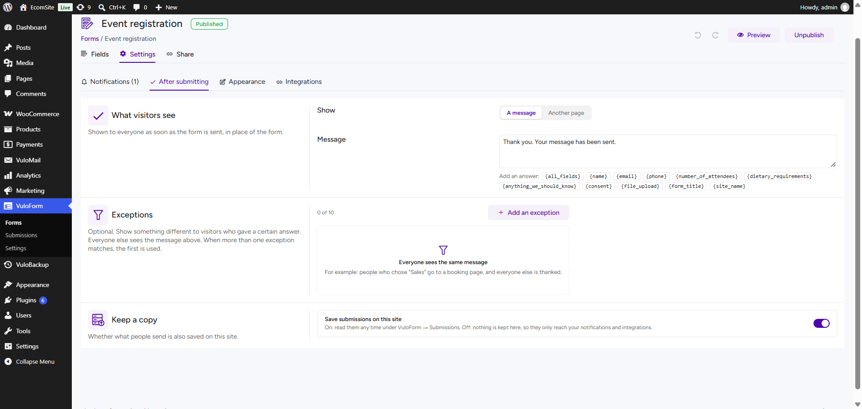Image resolution: width=862 pixels, height=409 pixels.
Task: Click Add an exception button
Action: (x=528, y=213)
